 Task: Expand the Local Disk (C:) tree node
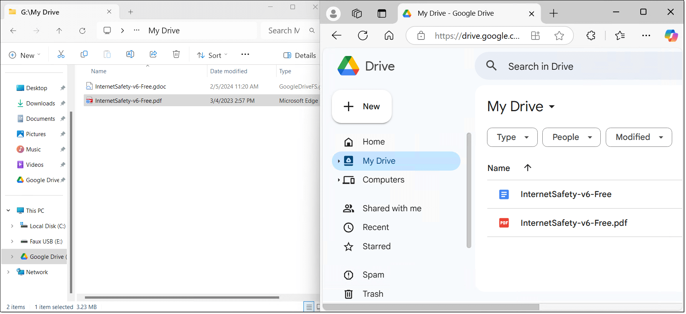12,226
